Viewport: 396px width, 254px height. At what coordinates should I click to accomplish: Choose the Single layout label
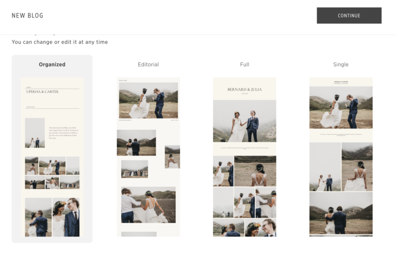point(341,64)
